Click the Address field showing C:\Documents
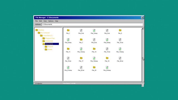The width and height of the screenshot is (178, 100). coord(92,24)
